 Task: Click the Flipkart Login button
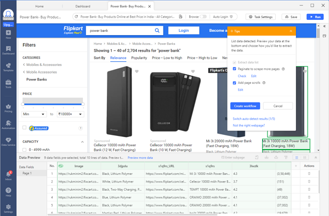click(184, 30)
